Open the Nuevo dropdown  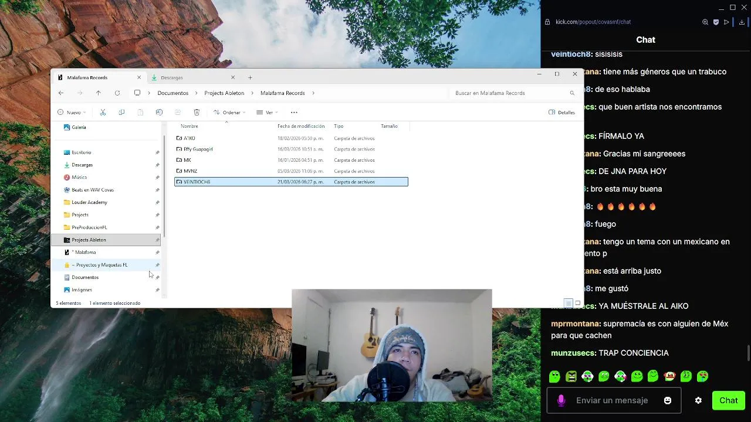click(x=72, y=113)
